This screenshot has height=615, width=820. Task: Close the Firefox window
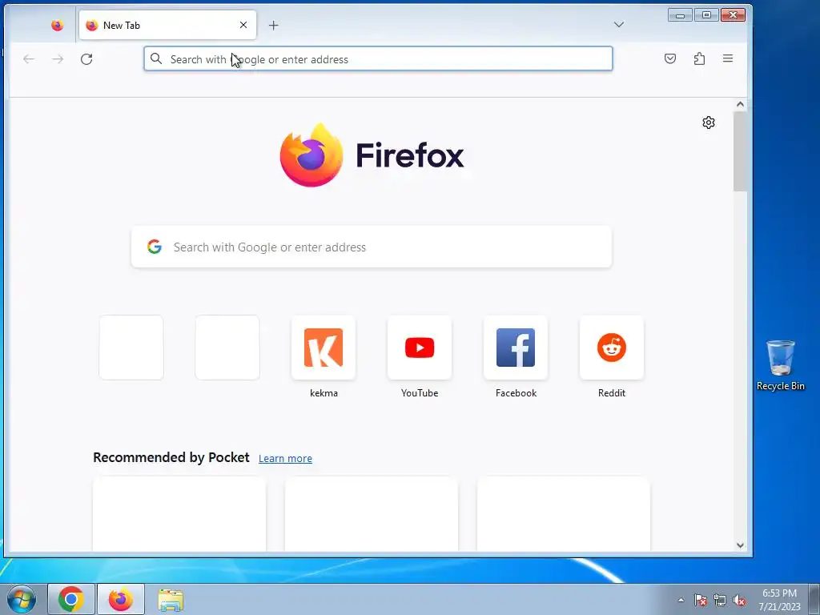pyautogui.click(x=733, y=15)
